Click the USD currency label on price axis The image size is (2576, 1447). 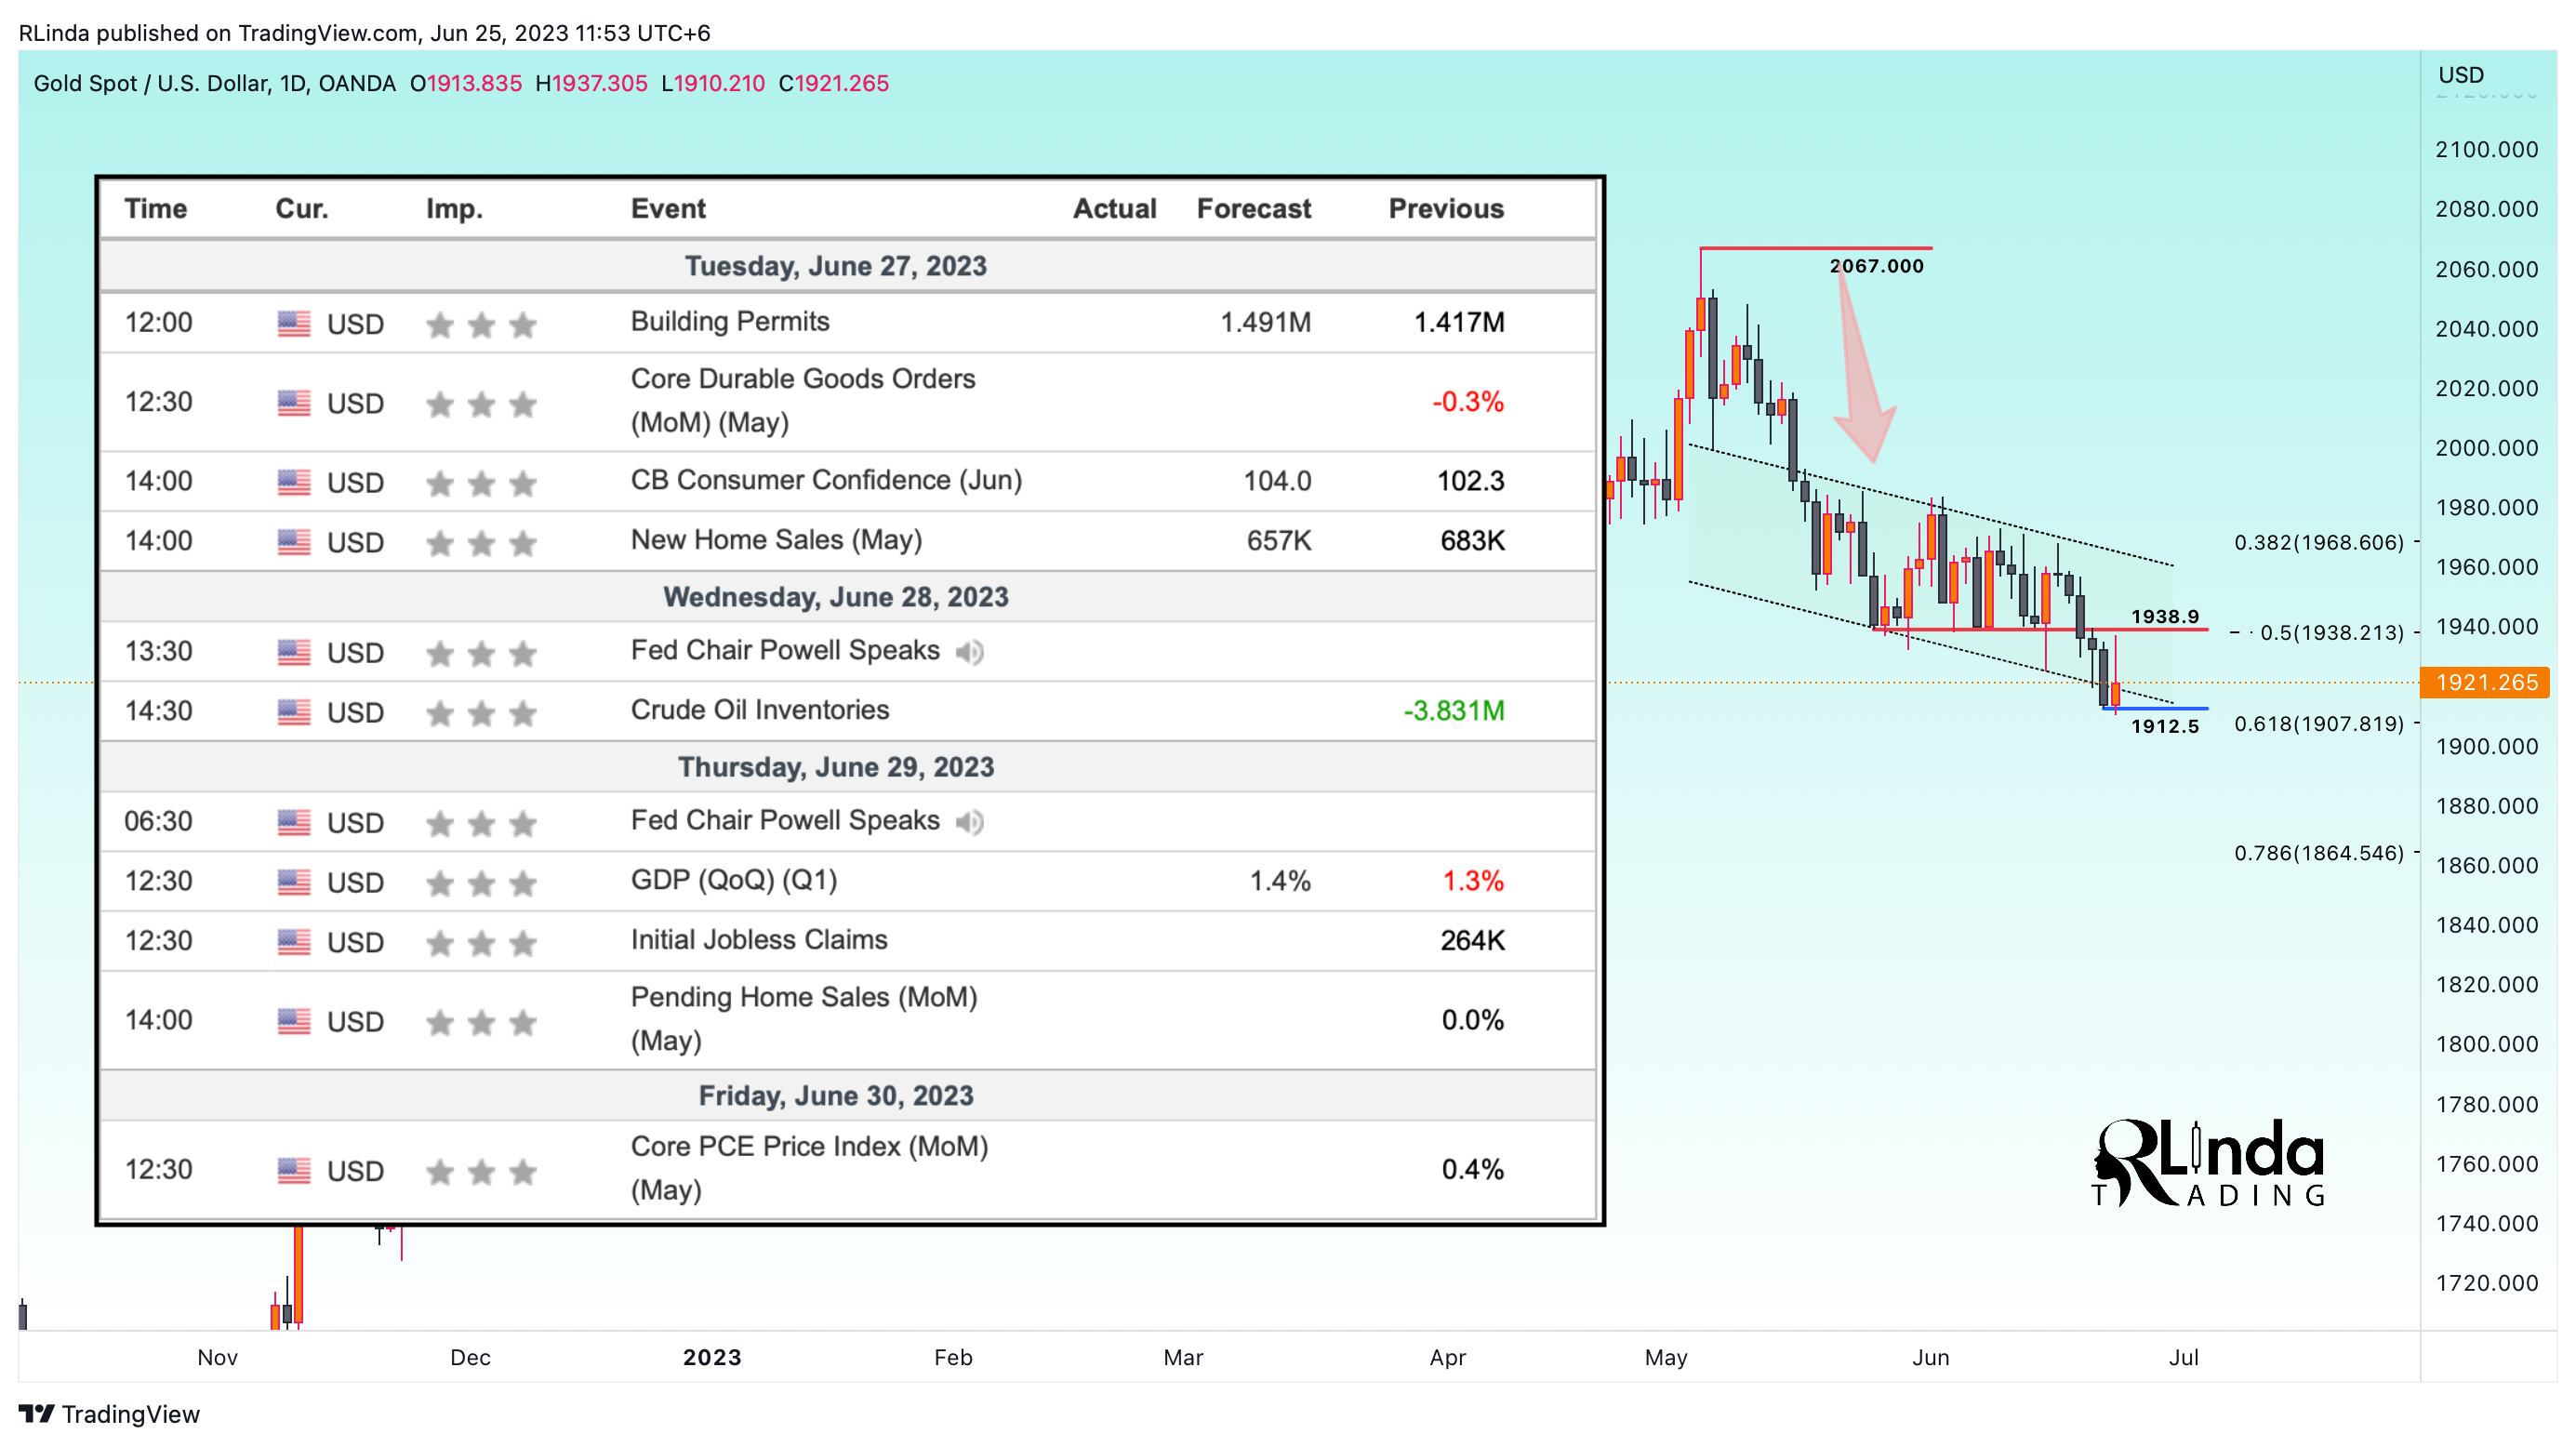click(x=2460, y=75)
